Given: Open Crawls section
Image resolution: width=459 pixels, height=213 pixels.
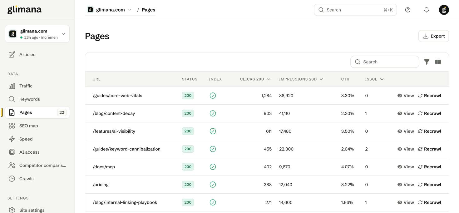Looking at the screenshot, I should click(x=37, y=179).
